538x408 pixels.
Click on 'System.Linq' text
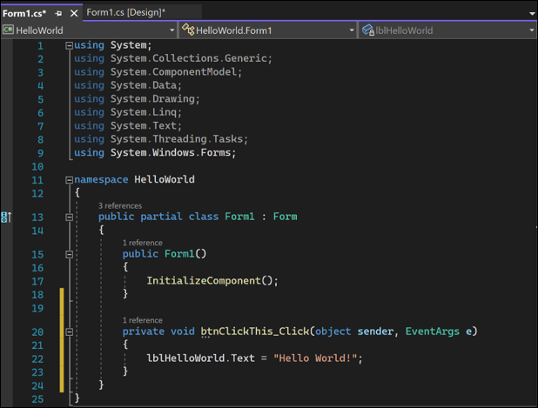[x=144, y=112]
